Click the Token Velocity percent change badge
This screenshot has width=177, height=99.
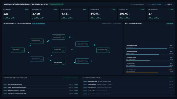pyautogui.click(x=113, y=10)
